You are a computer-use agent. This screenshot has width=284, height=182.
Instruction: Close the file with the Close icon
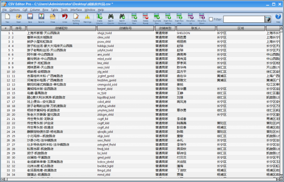[x=53, y=18]
